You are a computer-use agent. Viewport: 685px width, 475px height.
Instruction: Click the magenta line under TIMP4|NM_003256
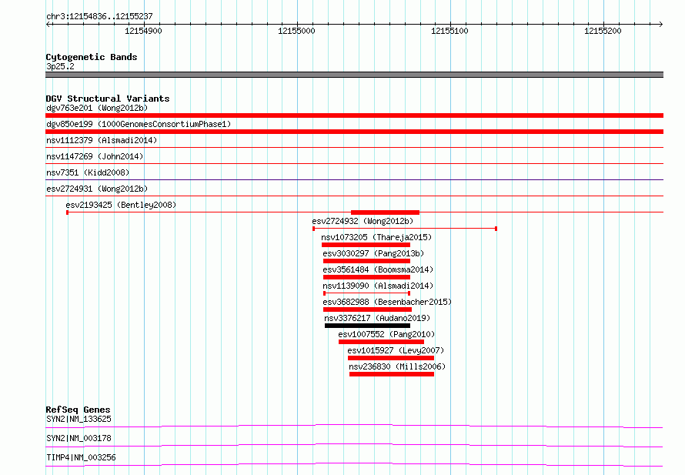[354, 464]
